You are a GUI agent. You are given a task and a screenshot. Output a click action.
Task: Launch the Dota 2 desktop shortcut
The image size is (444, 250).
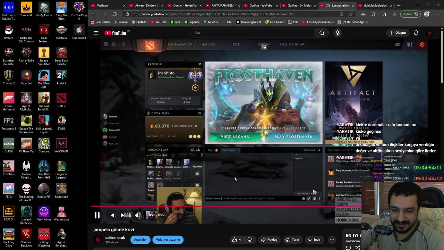pyautogui.click(x=61, y=100)
